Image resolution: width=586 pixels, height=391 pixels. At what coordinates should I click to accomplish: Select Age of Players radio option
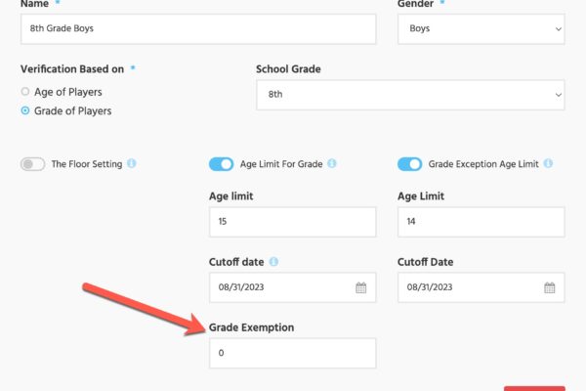(x=25, y=91)
